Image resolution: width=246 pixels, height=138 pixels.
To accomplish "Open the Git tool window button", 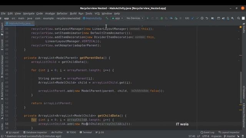I will [x=100, y=132].
